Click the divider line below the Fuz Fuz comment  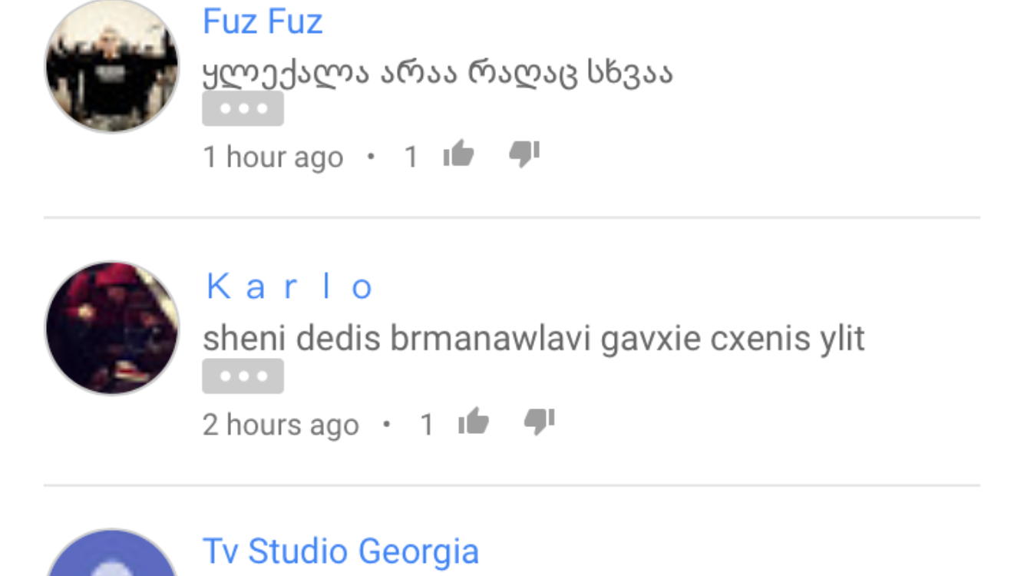click(512, 217)
